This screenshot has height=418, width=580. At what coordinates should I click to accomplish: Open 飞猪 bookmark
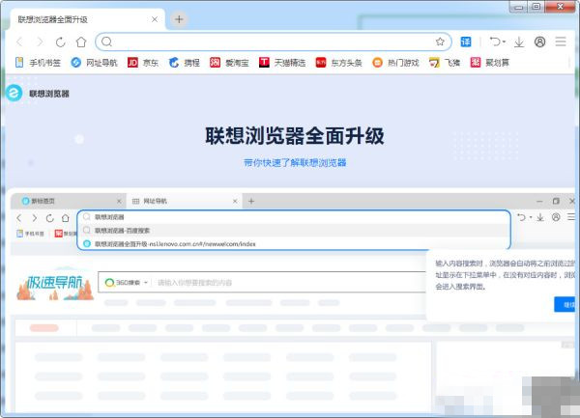pos(445,63)
